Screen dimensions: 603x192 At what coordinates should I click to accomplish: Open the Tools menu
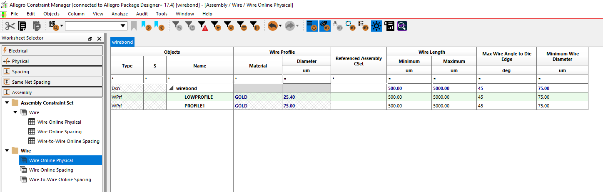[162, 14]
